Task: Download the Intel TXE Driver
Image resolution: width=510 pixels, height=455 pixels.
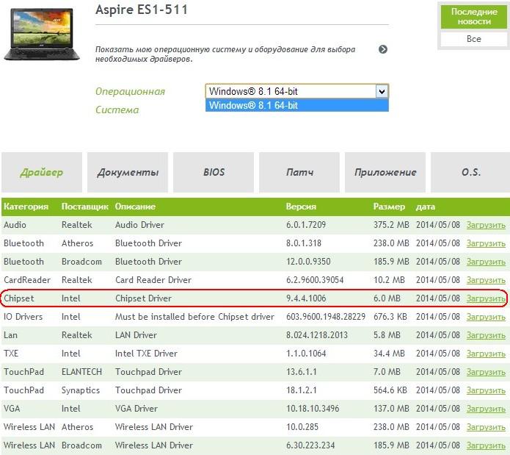Action: point(486,354)
